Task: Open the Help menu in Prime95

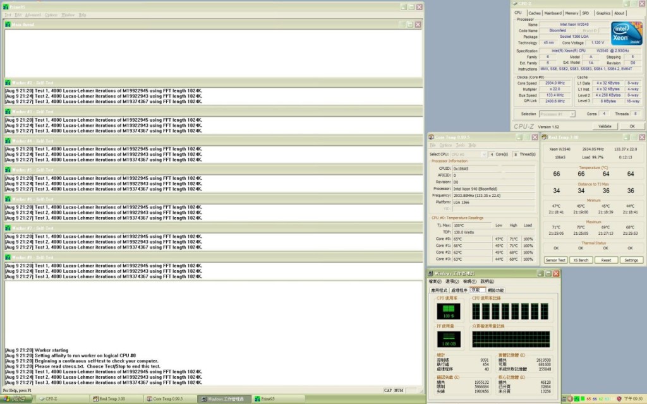Action: pos(83,15)
